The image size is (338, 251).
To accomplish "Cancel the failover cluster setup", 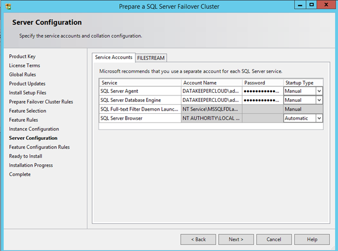I will click(274, 239).
